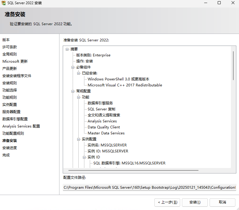Close the SQL Server 2022 setup window

point(233,3)
